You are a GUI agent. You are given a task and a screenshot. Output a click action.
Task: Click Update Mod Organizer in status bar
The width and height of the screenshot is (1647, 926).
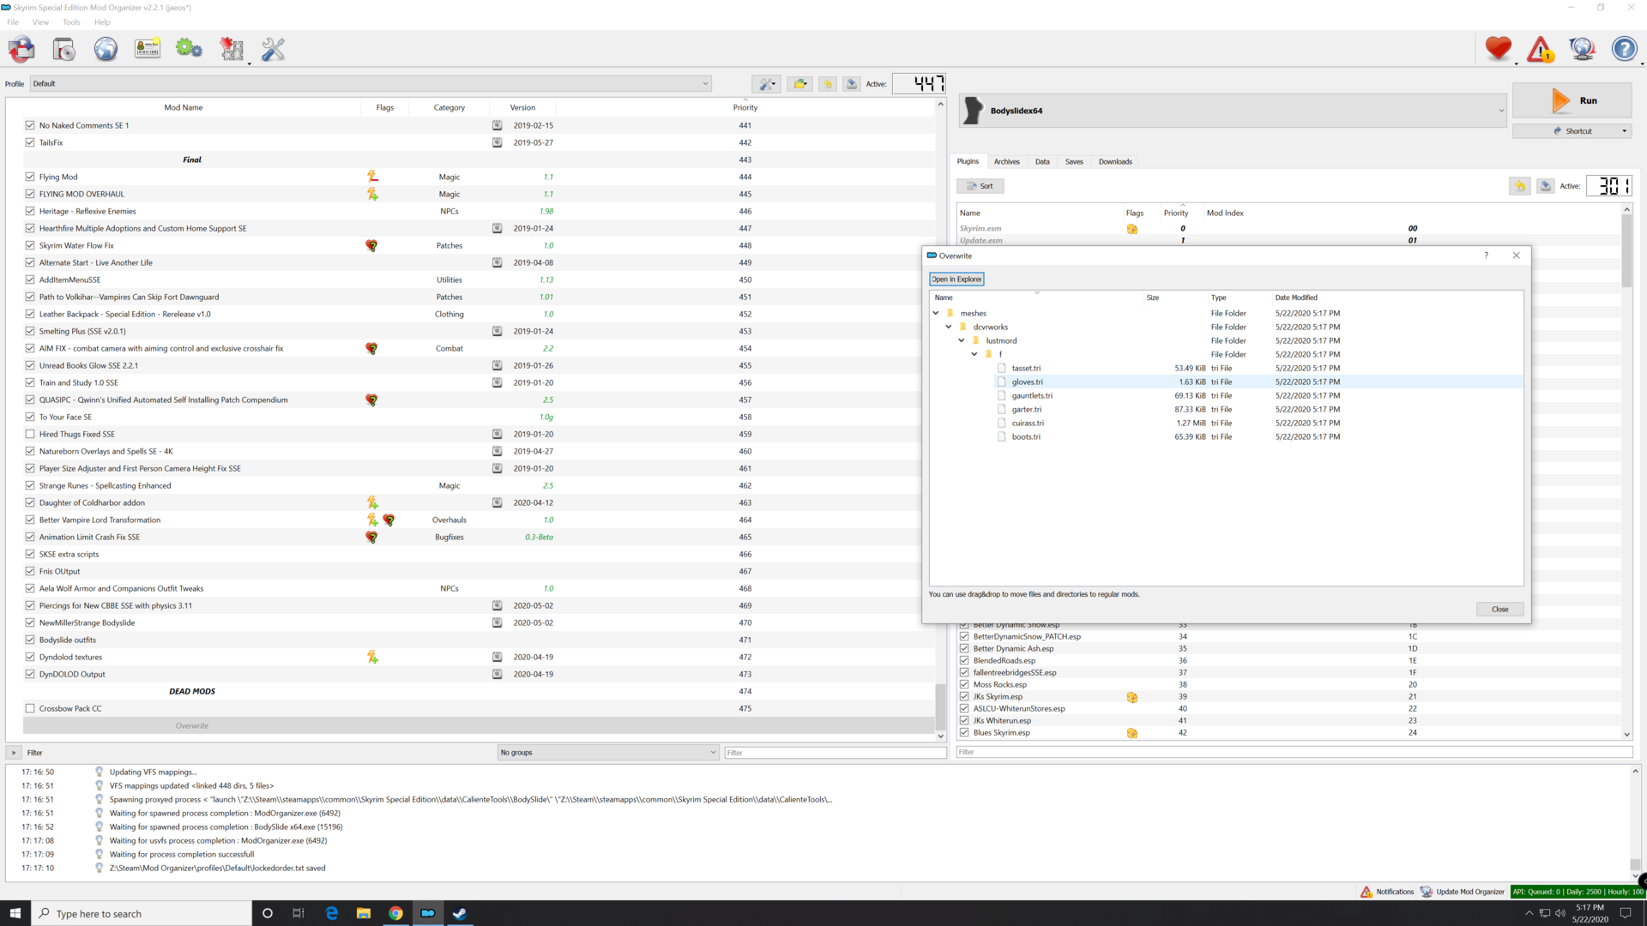[1463, 892]
